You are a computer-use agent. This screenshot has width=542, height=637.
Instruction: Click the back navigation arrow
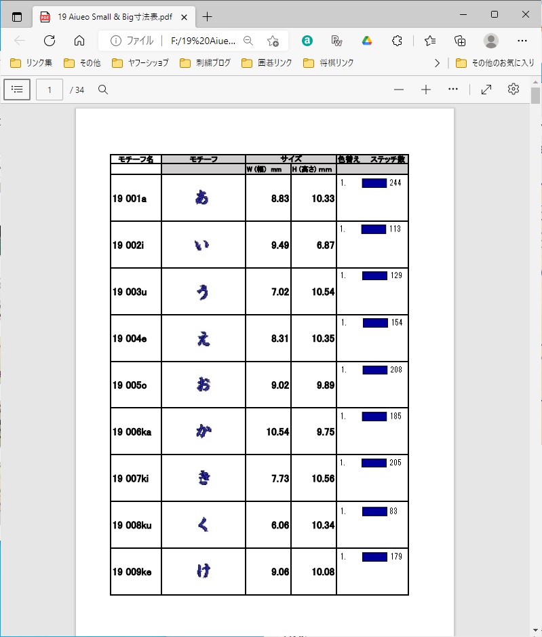point(20,41)
